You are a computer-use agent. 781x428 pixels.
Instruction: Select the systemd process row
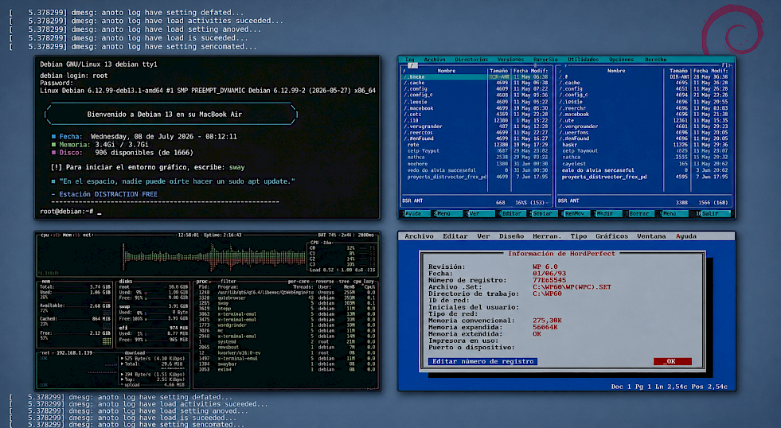click(x=287, y=342)
